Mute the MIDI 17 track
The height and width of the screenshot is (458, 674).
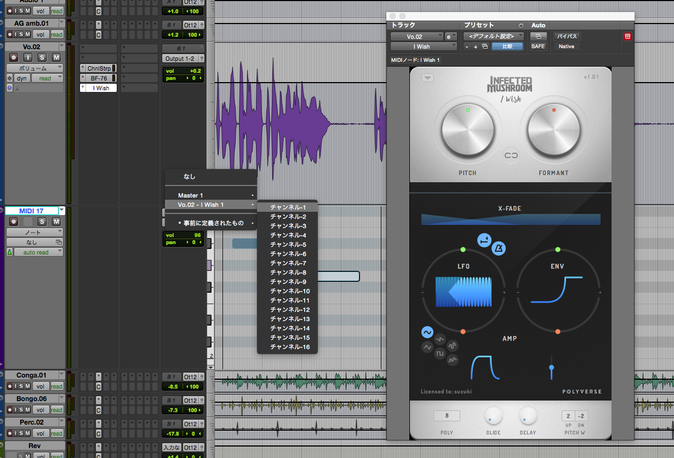point(56,222)
